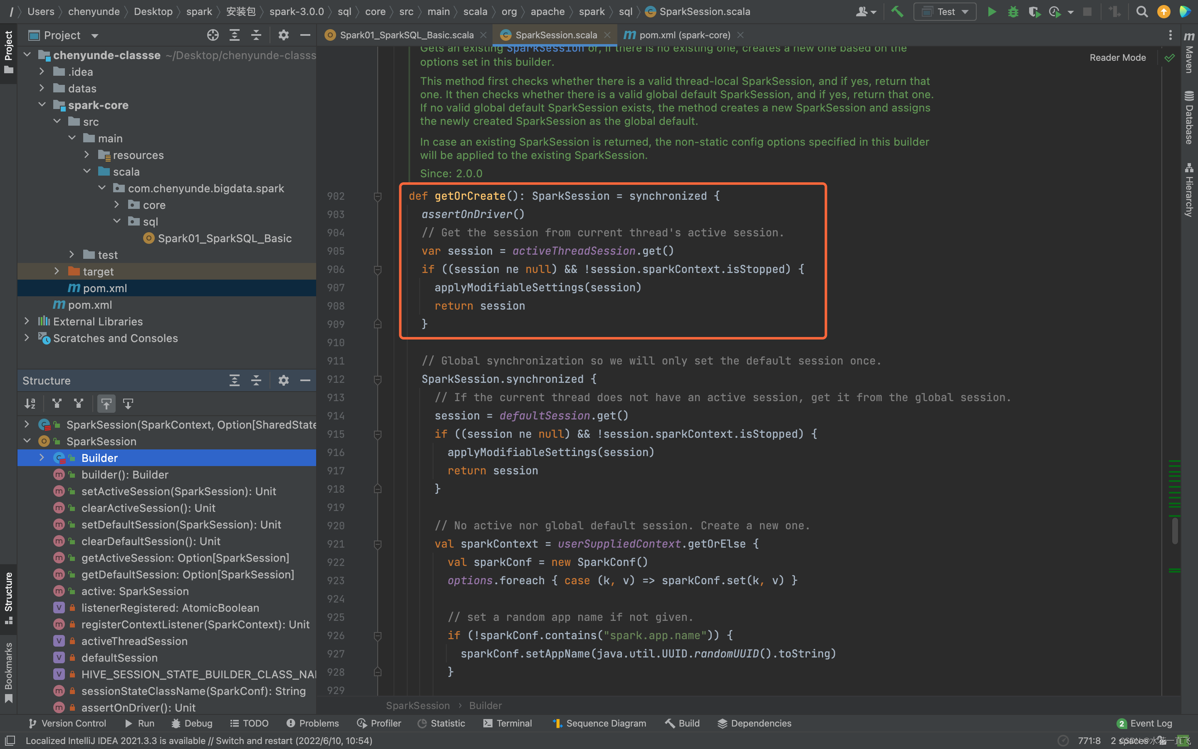Image resolution: width=1198 pixels, height=749 pixels.
Task: Click the inspection checkmark icon
Action: (1169, 58)
